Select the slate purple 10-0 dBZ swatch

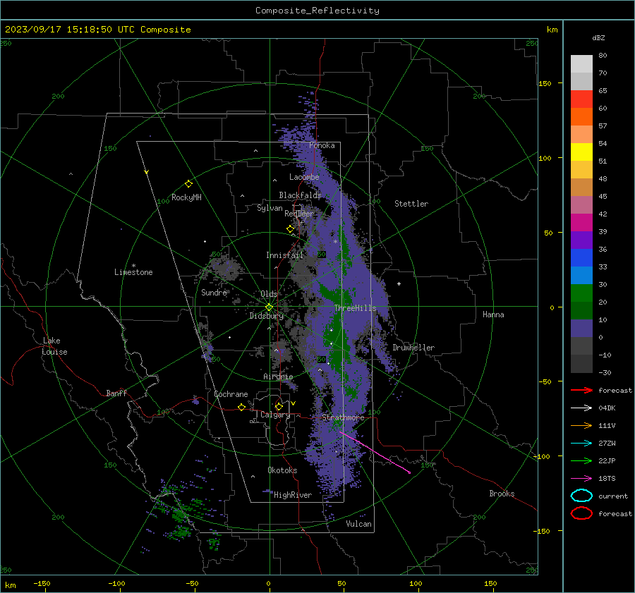click(581, 328)
